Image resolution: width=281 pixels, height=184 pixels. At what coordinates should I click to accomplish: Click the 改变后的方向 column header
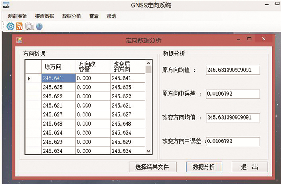click(x=128, y=67)
